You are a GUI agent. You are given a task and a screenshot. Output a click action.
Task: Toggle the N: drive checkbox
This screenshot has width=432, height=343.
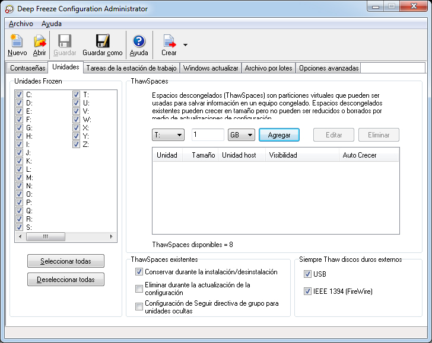pyautogui.click(x=19, y=185)
